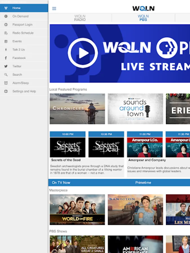The height and width of the screenshot is (253, 190).
Task: Click the 10:30 PM time header
Action: (106, 134)
